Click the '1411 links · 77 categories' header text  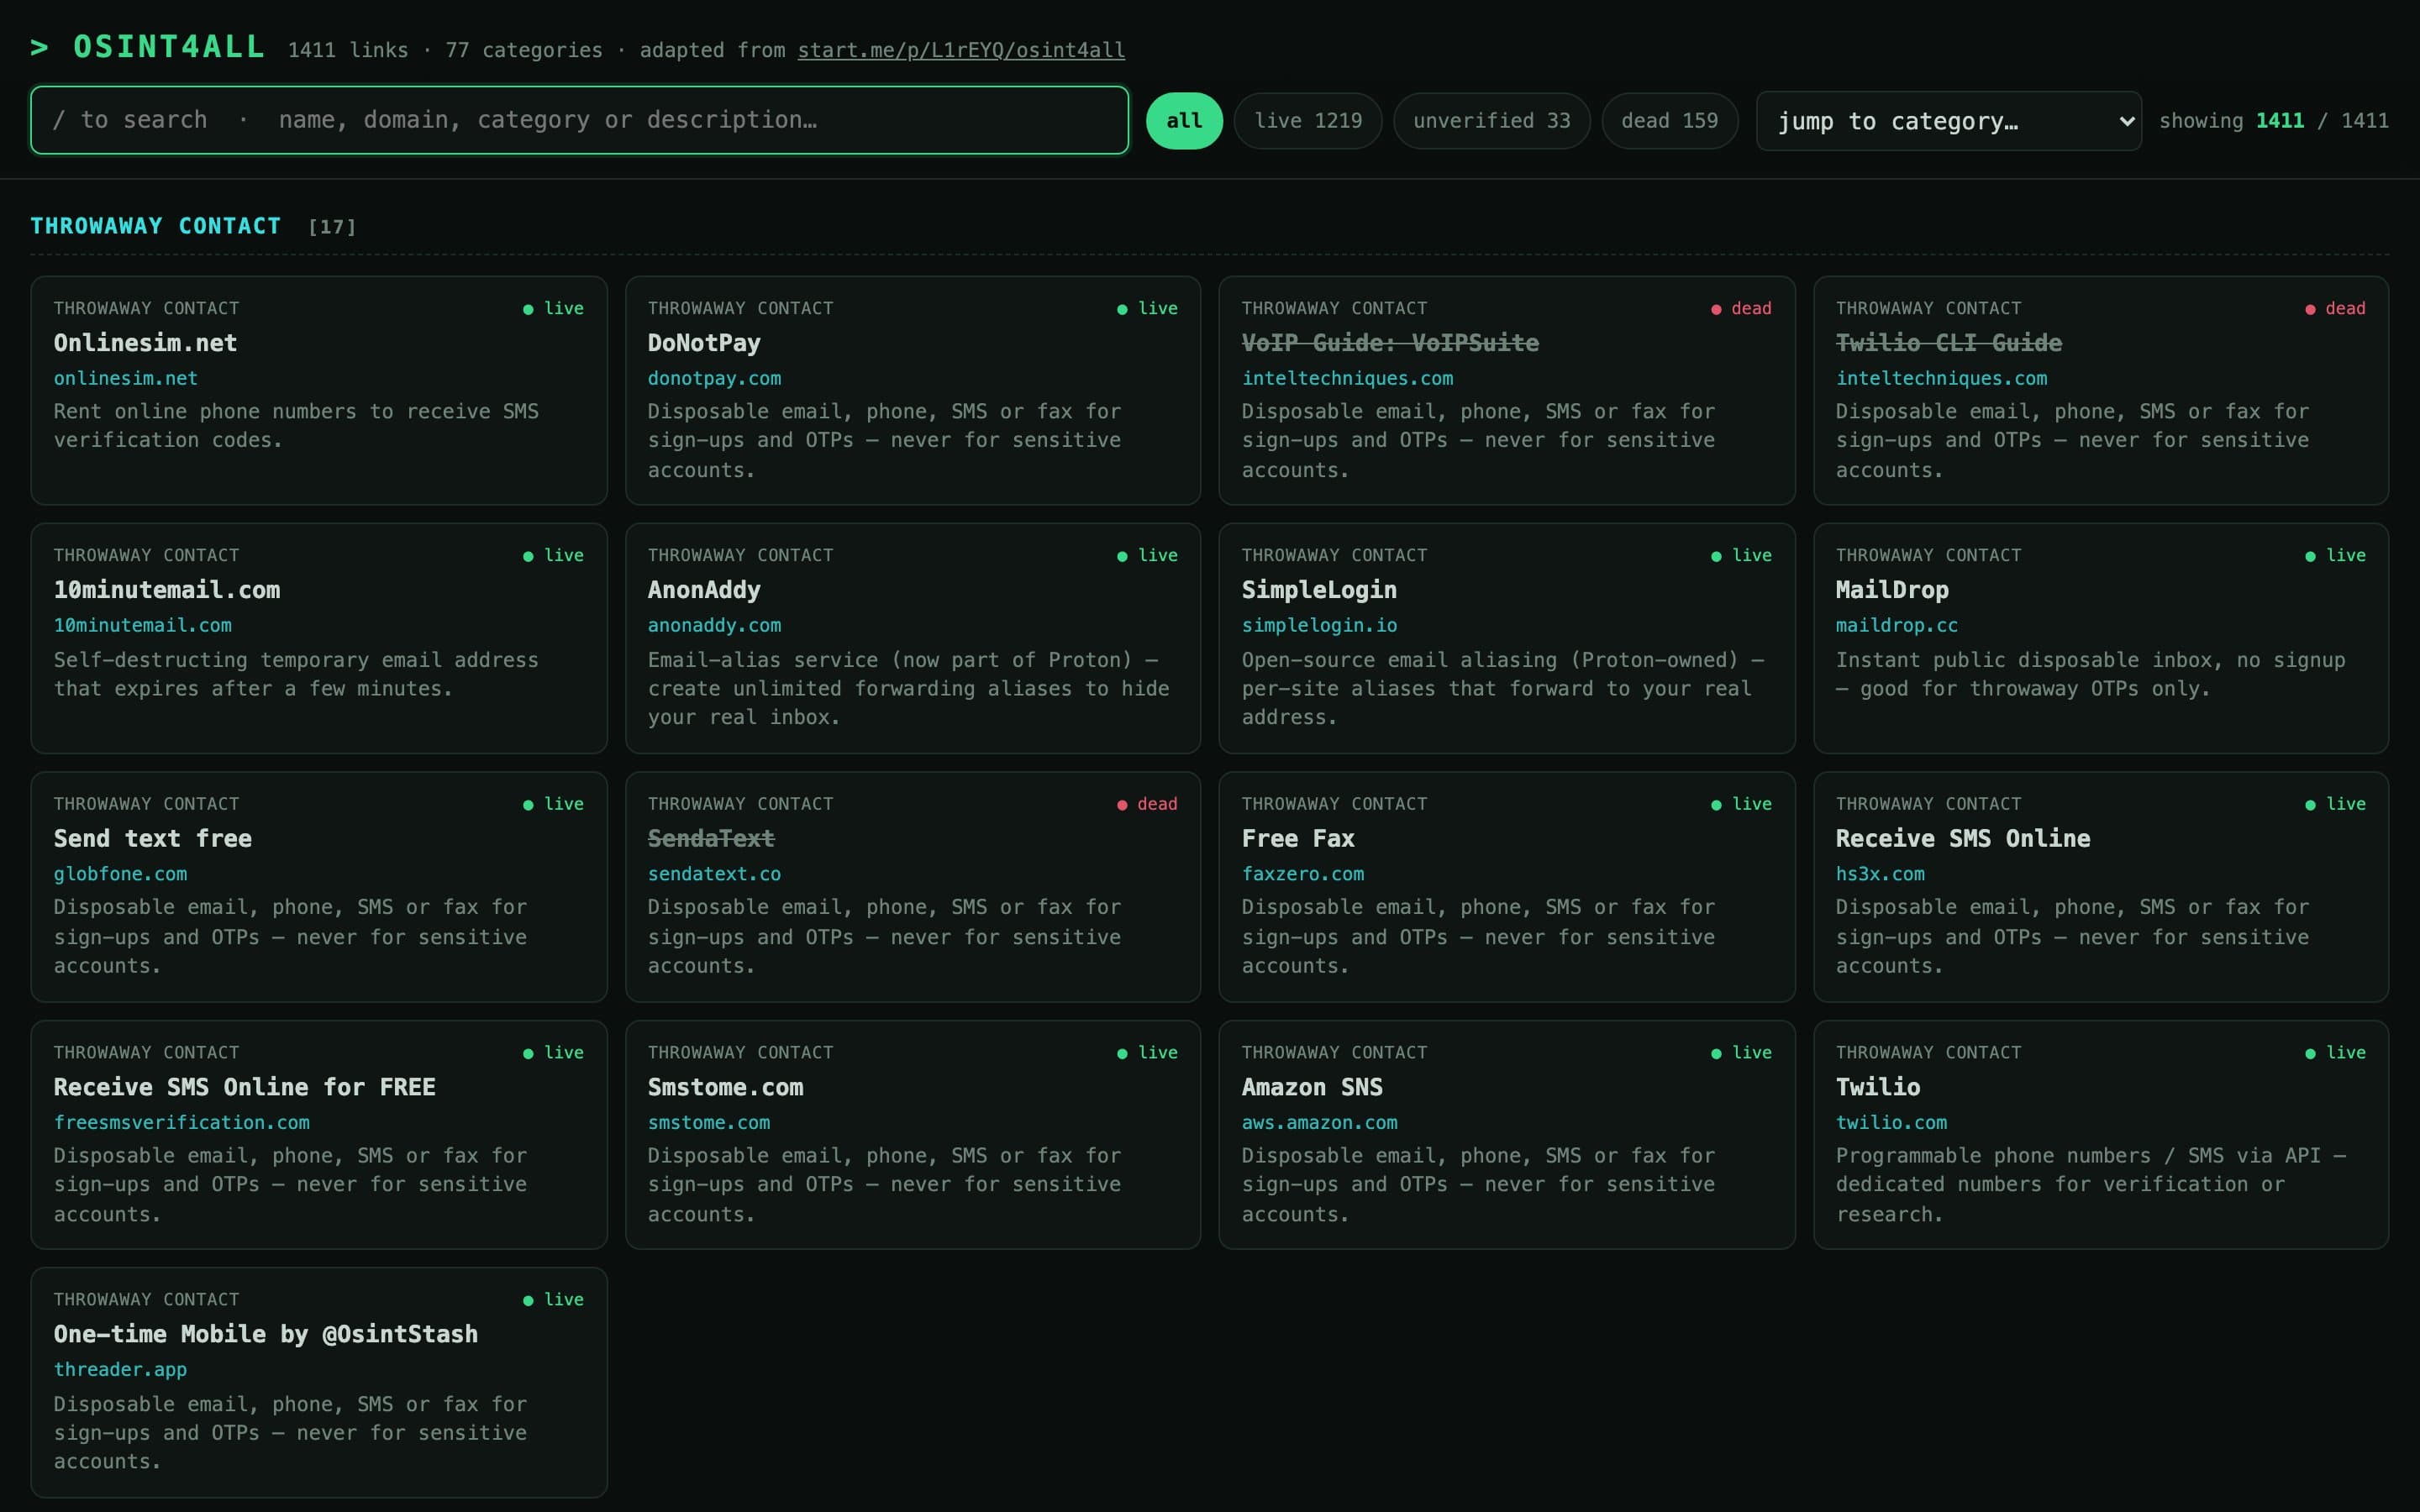click(x=445, y=50)
